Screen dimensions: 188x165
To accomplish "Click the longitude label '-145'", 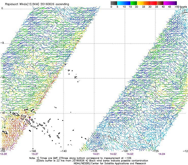I will (33, 151).
